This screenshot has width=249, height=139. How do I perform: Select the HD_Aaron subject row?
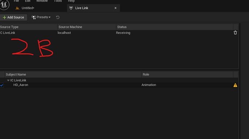(119, 85)
